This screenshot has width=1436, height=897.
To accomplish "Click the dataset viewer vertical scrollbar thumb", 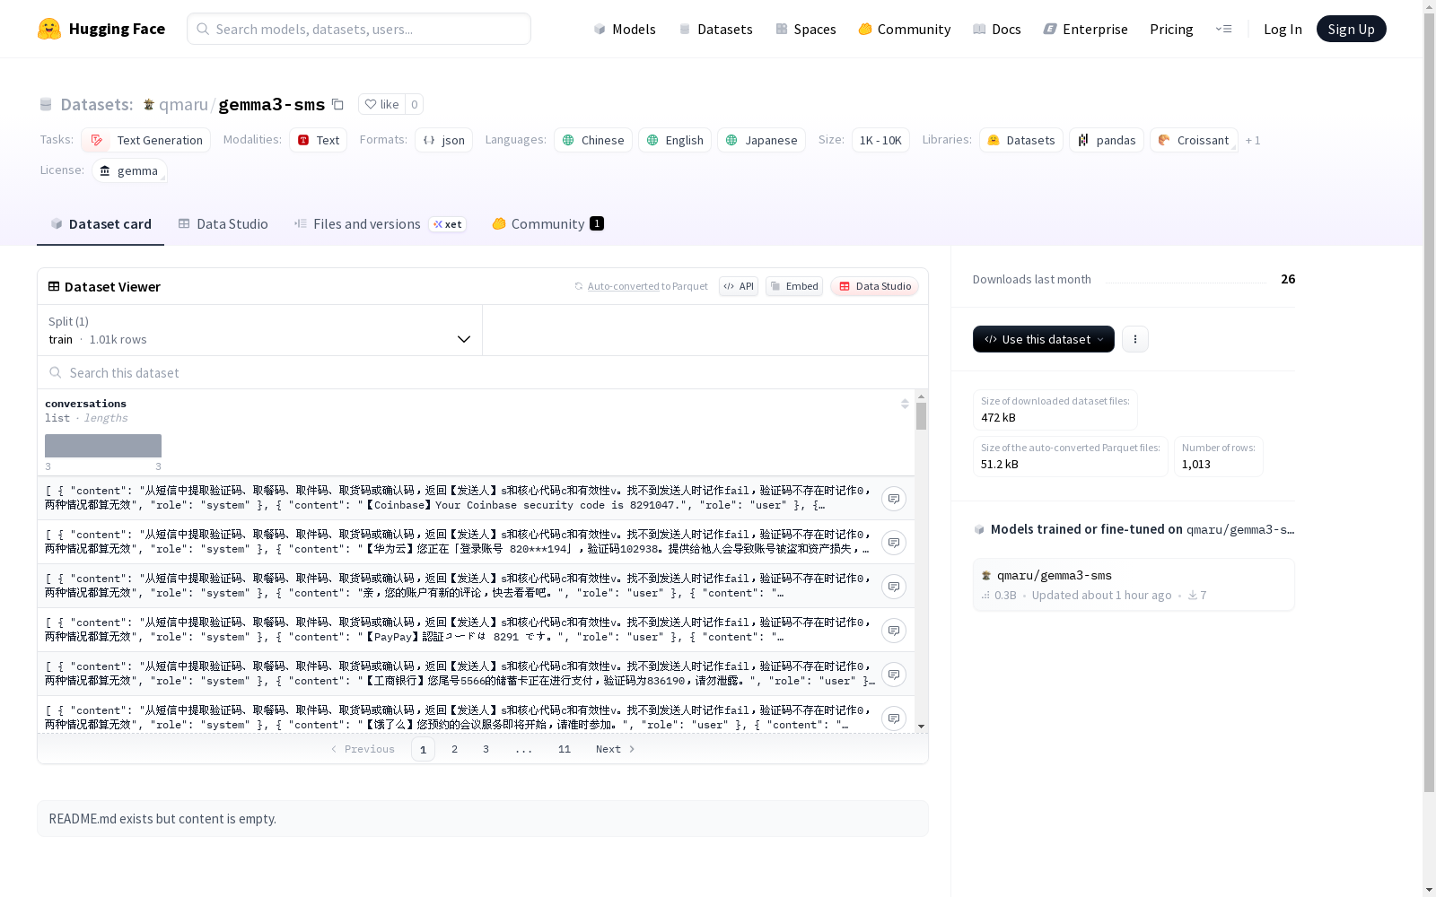I will click(921, 416).
